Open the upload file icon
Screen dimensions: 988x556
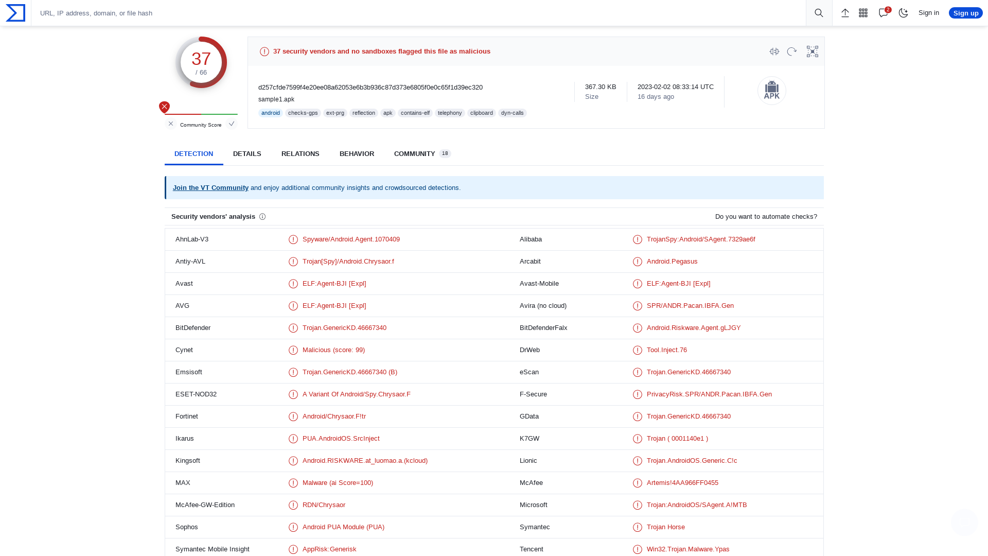click(x=845, y=13)
